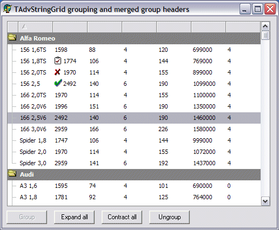Select the Audi group header row
The image size is (279, 230).
tap(134, 174)
